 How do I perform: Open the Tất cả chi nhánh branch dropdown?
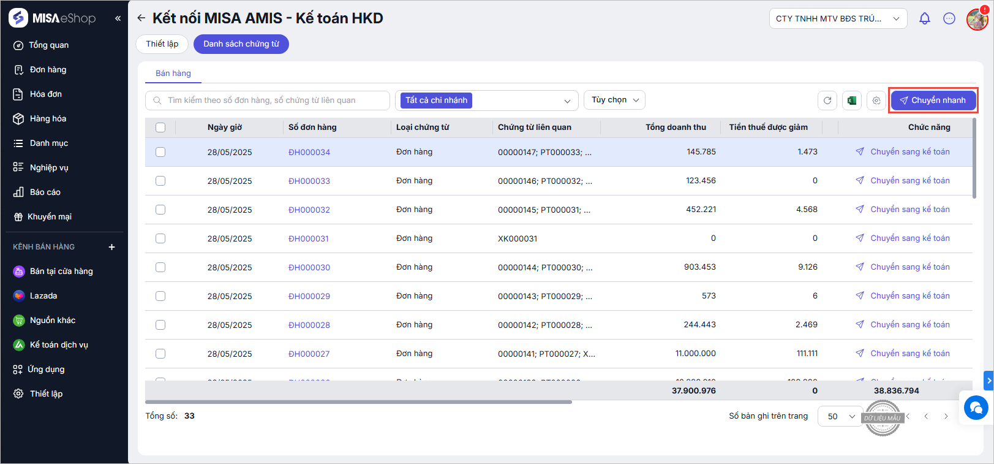tap(487, 101)
